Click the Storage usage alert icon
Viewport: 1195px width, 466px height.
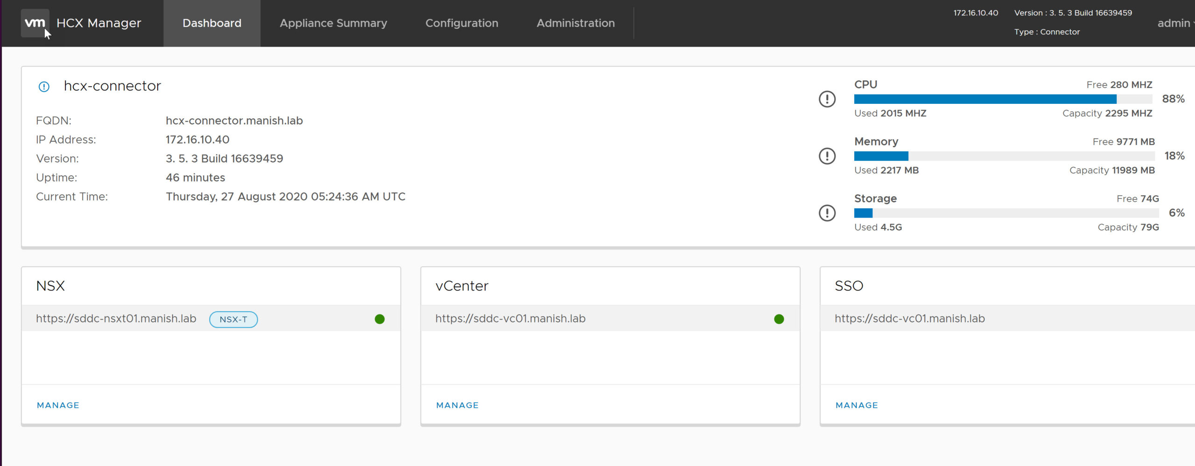click(827, 213)
